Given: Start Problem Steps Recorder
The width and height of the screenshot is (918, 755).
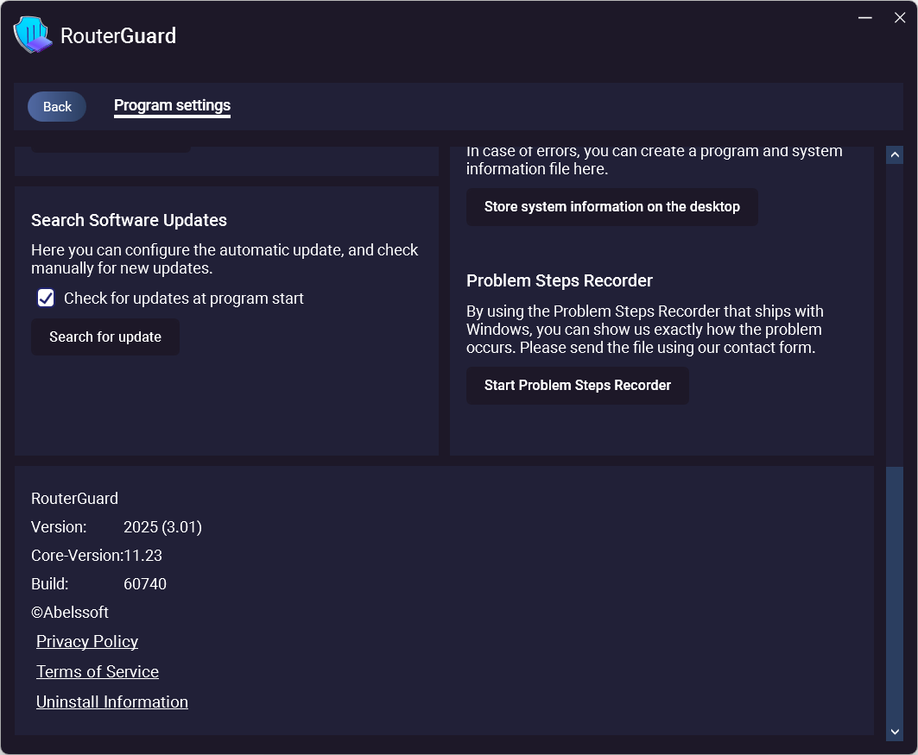Looking at the screenshot, I should click(577, 386).
